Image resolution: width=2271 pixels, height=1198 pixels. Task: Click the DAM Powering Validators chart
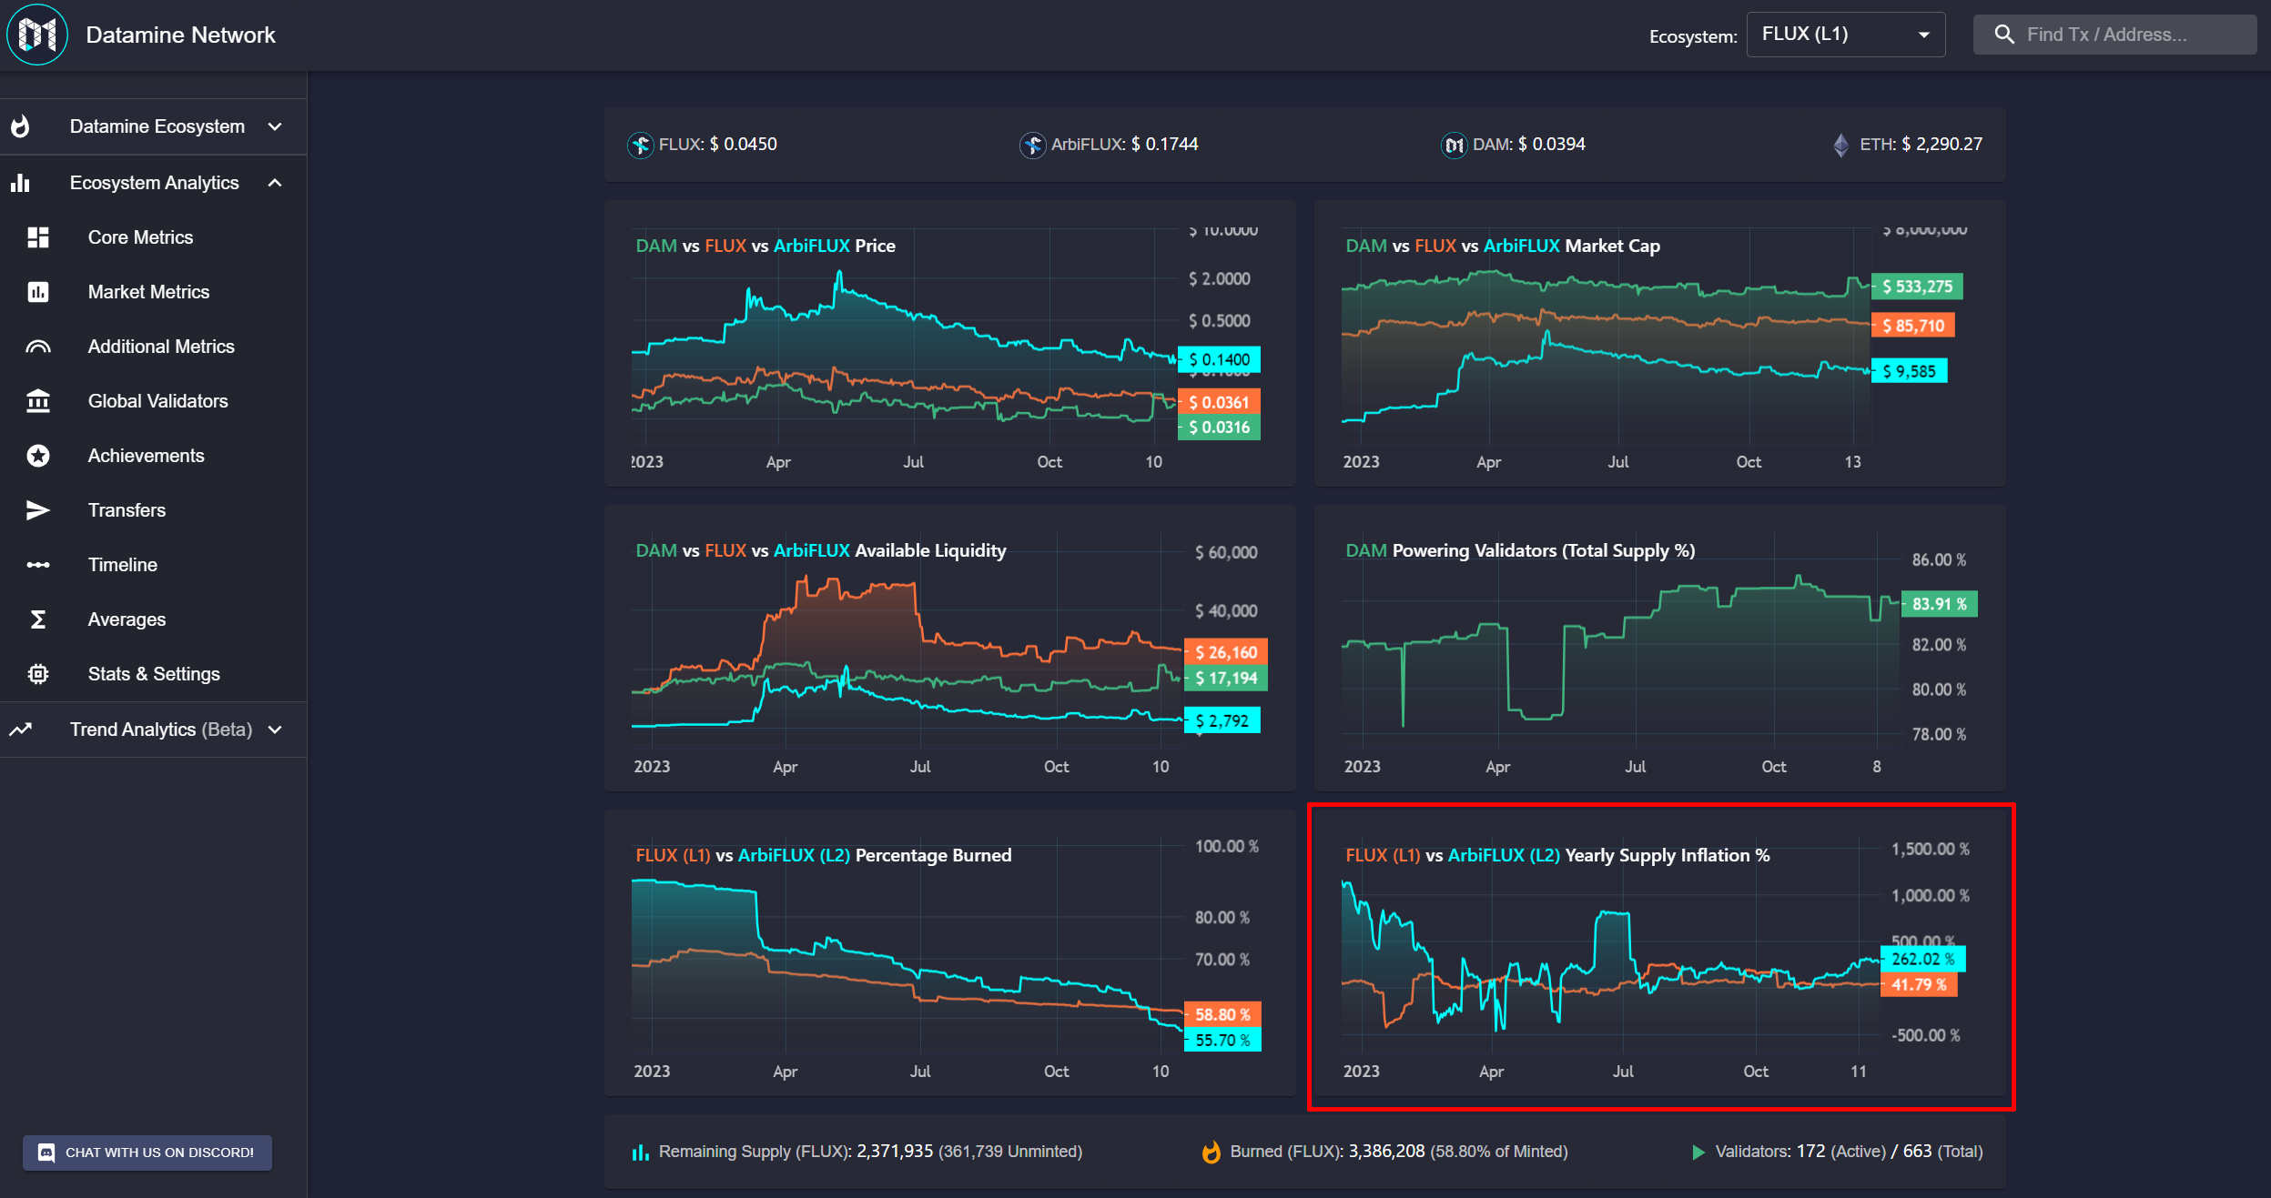1659,649
